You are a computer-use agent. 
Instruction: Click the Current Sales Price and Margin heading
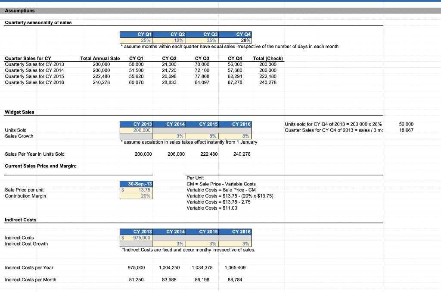[40, 166]
